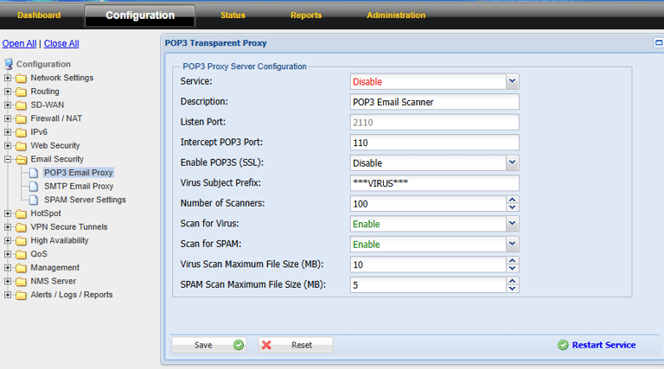Click the Routing folder icon
This screenshot has width=664, height=369.
(x=21, y=92)
